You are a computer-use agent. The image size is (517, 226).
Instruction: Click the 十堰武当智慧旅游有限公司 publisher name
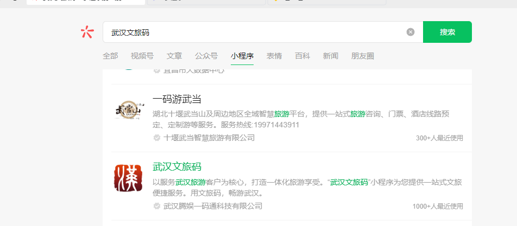209,138
